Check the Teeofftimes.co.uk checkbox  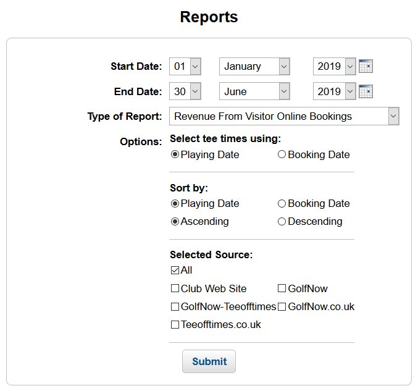point(175,324)
